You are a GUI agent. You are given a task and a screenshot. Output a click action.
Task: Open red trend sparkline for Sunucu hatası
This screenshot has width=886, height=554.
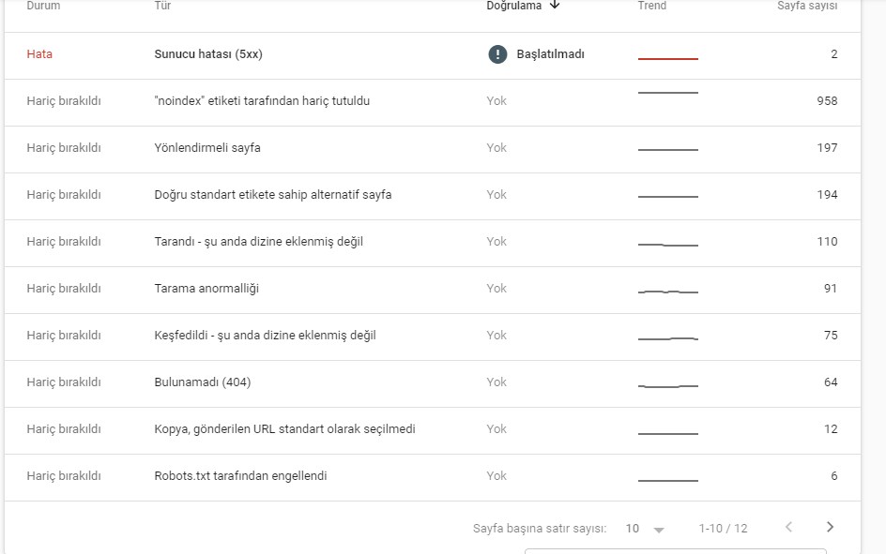[x=668, y=58]
